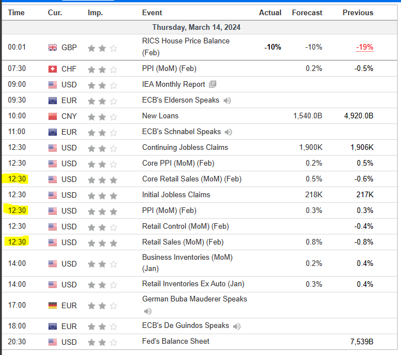
Task: Click the Imp. column header
Action: [x=95, y=12]
